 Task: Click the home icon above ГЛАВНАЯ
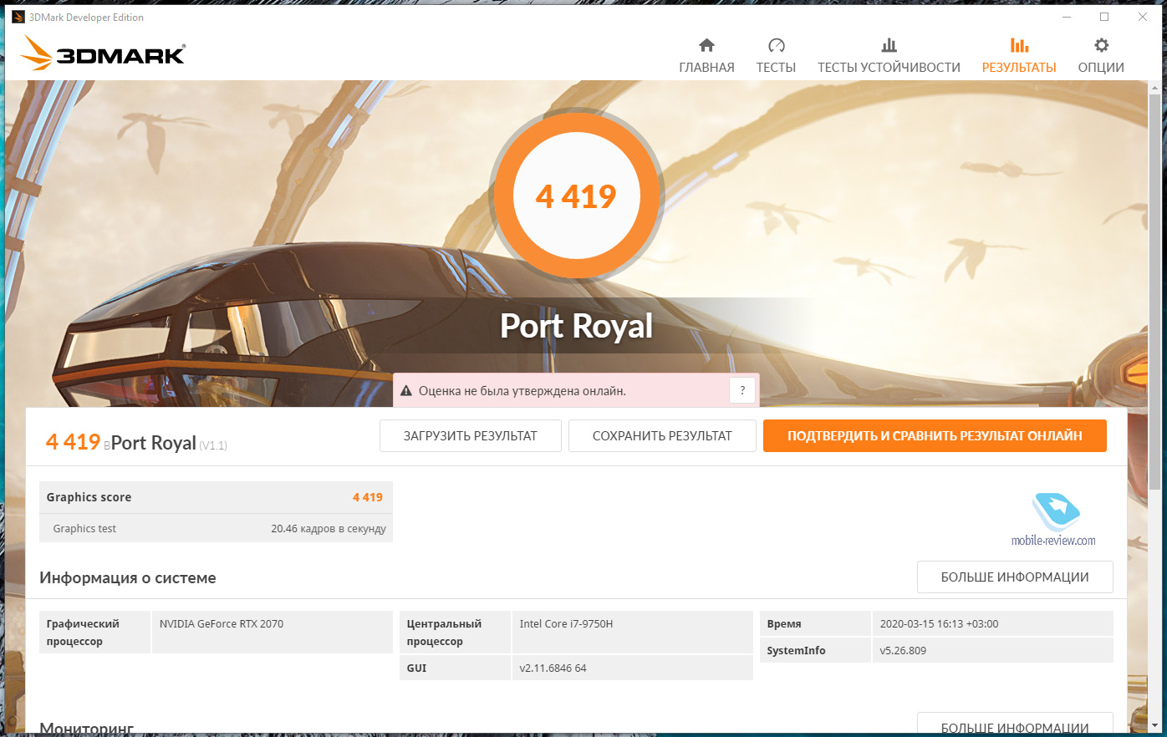(x=706, y=45)
